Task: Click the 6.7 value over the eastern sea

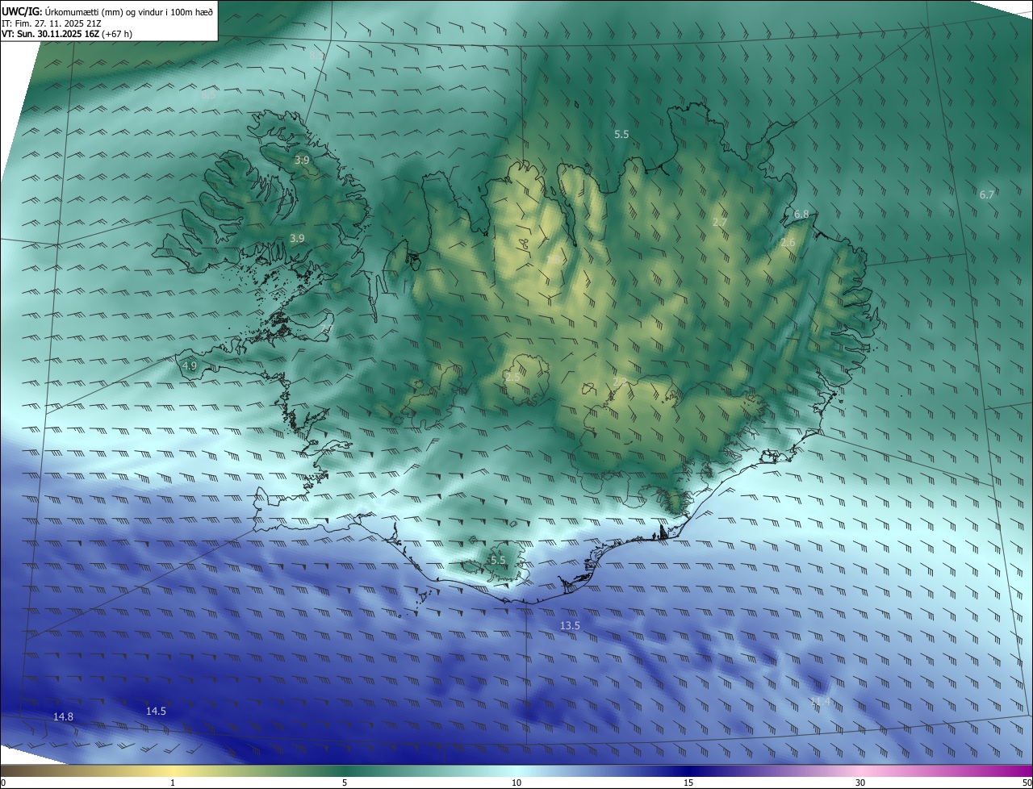Action: pyautogui.click(x=986, y=194)
